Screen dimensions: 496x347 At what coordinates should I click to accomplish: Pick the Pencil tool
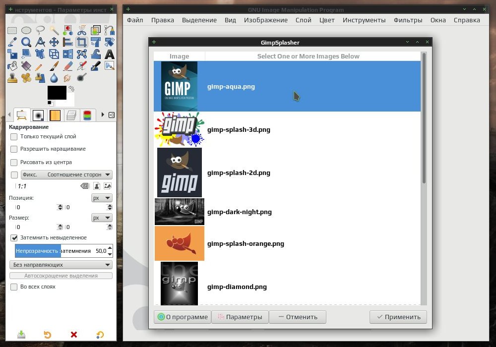click(x=40, y=66)
